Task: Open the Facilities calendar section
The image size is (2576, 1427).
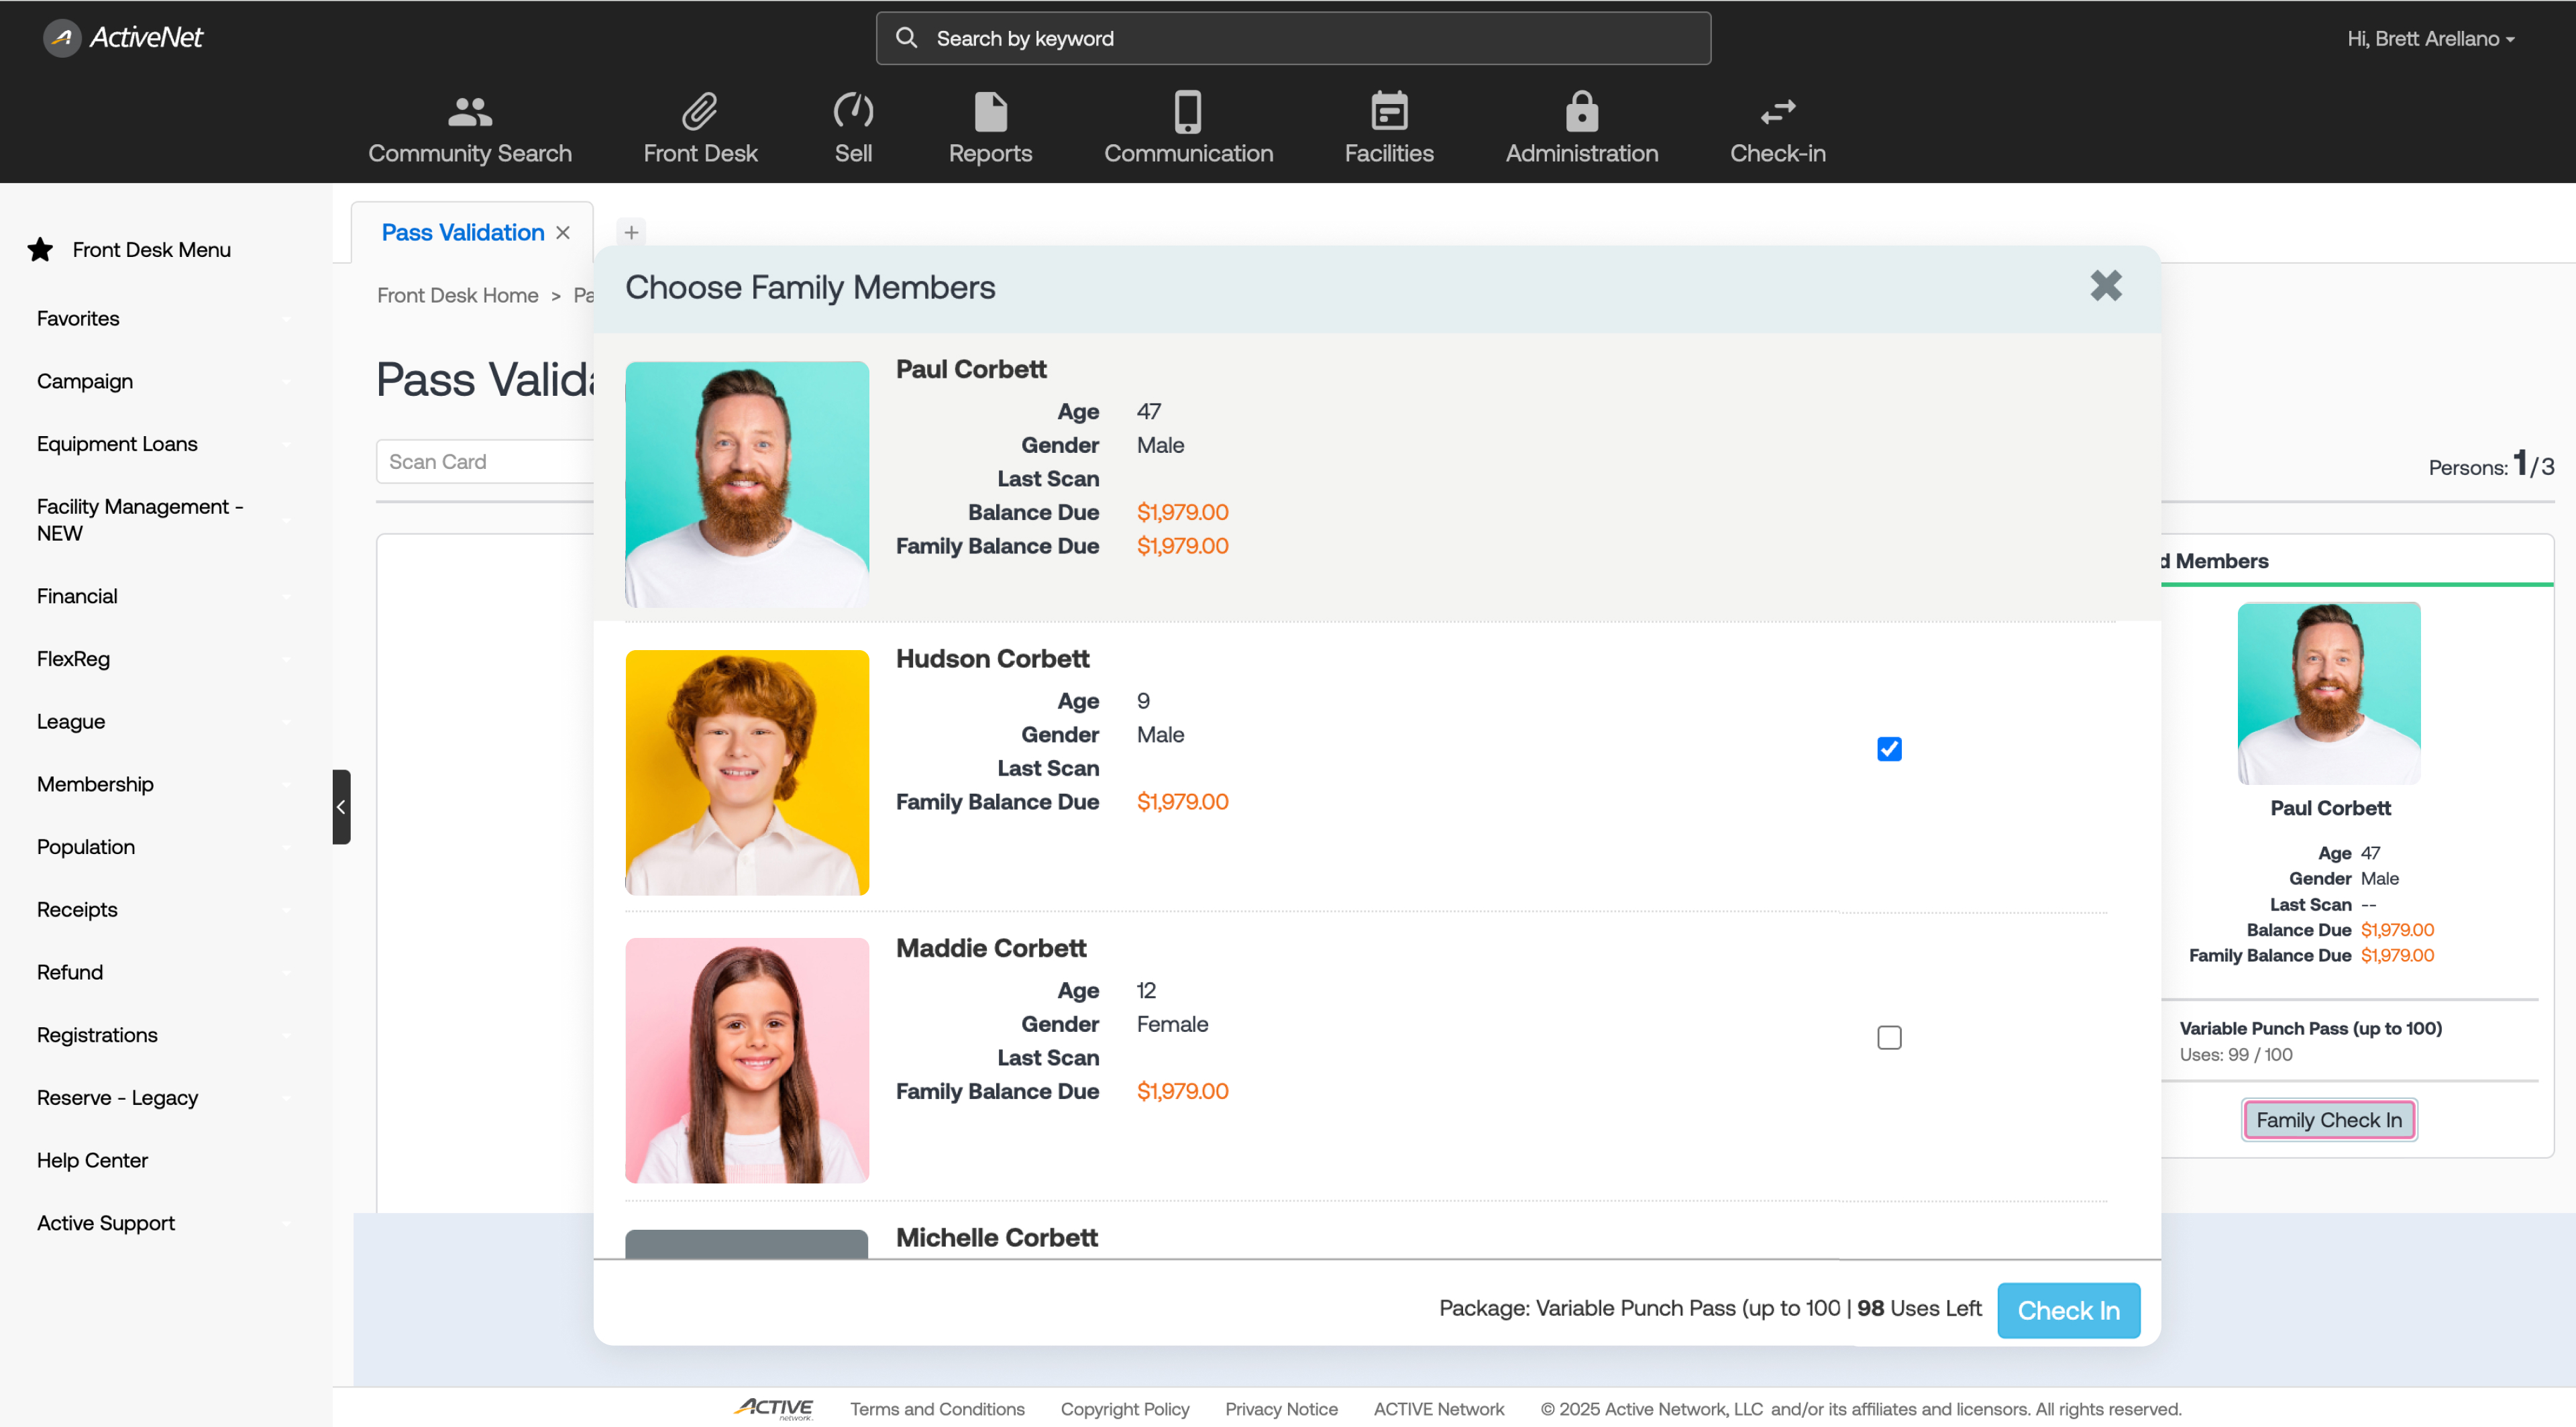Action: 1388,127
